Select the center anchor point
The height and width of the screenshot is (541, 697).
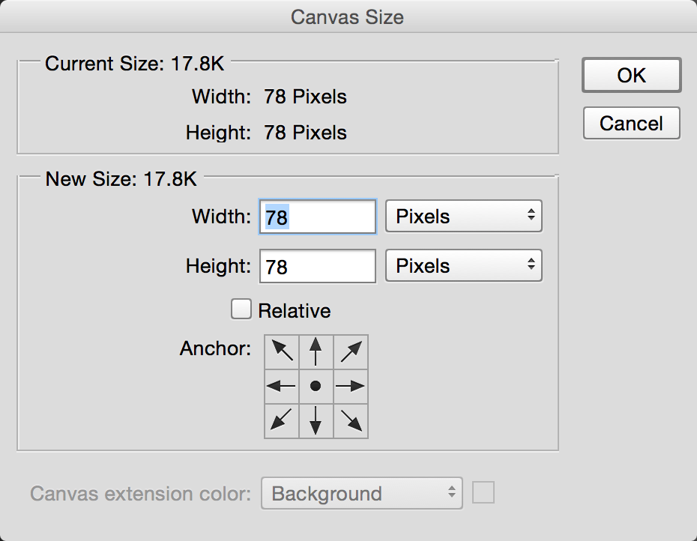click(x=316, y=386)
